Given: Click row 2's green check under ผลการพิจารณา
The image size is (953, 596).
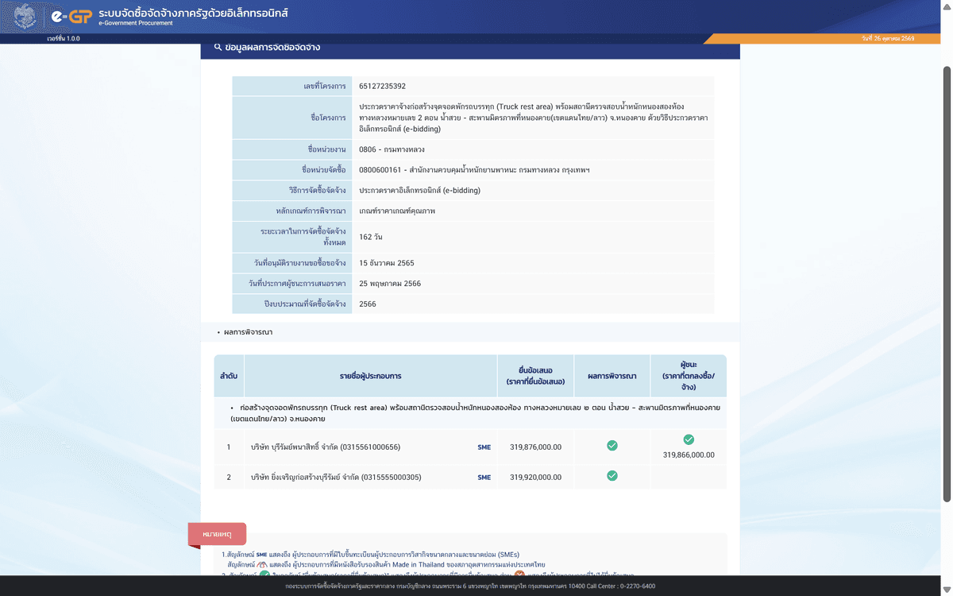Looking at the screenshot, I should pos(612,476).
